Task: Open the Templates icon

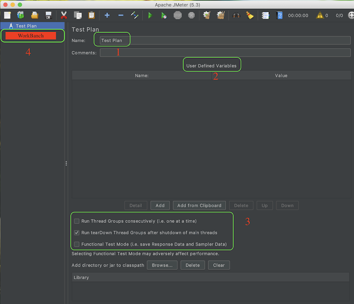Action: (20, 15)
